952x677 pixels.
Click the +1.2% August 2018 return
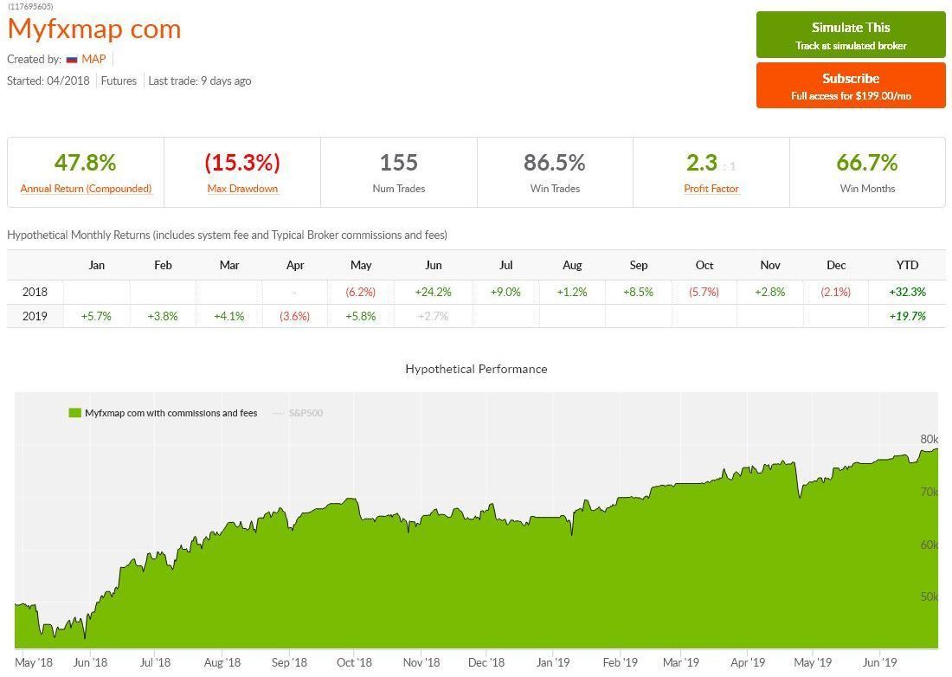pyautogui.click(x=572, y=292)
